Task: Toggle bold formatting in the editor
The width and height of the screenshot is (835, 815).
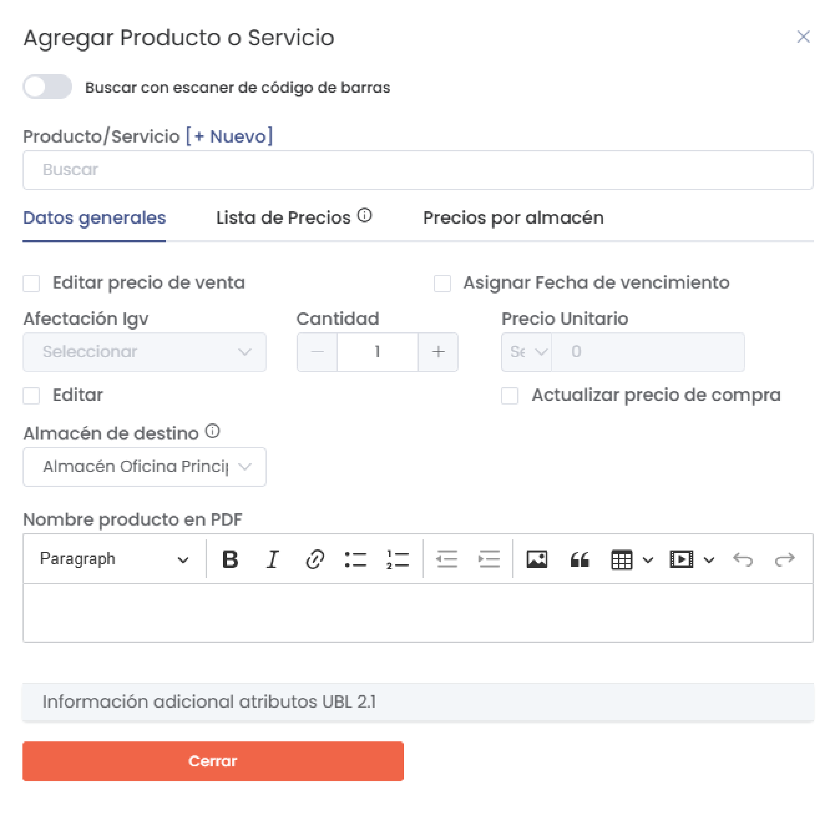Action: (230, 558)
